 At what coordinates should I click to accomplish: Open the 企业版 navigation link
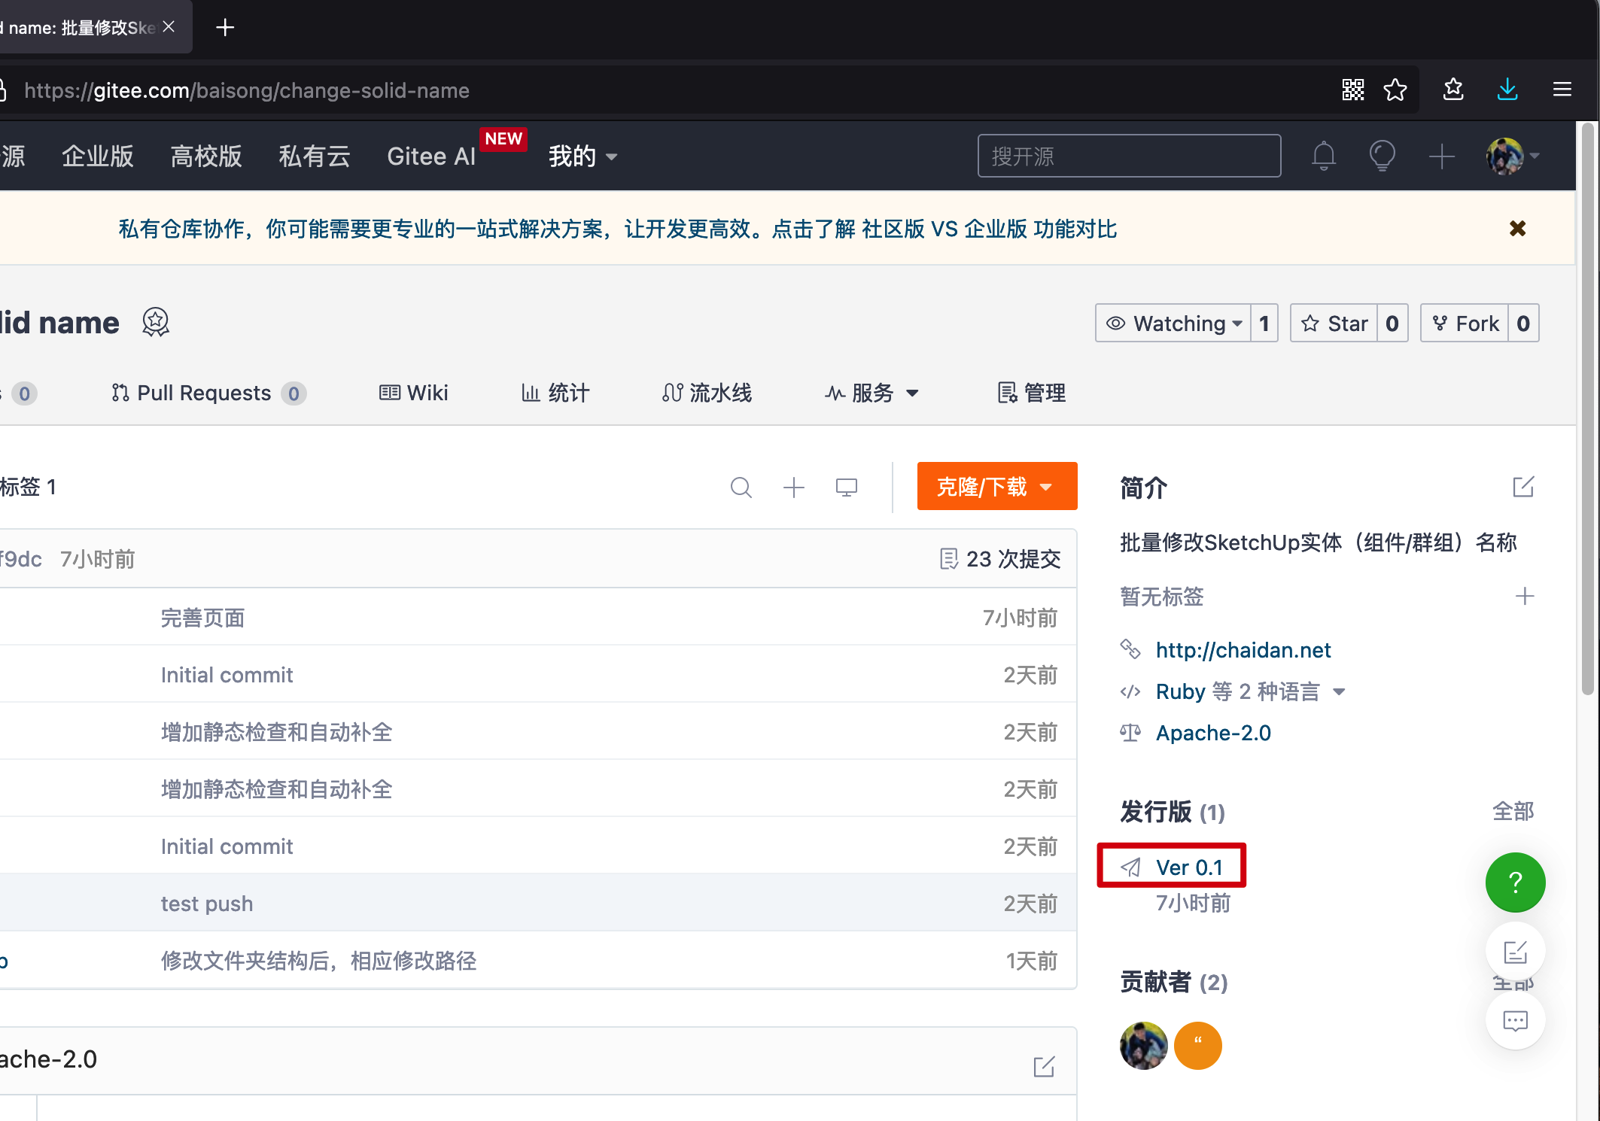tap(98, 156)
